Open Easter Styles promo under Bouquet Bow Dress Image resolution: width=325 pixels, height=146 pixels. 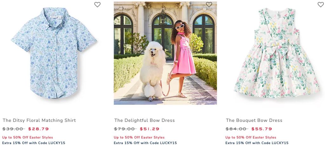click(251, 137)
